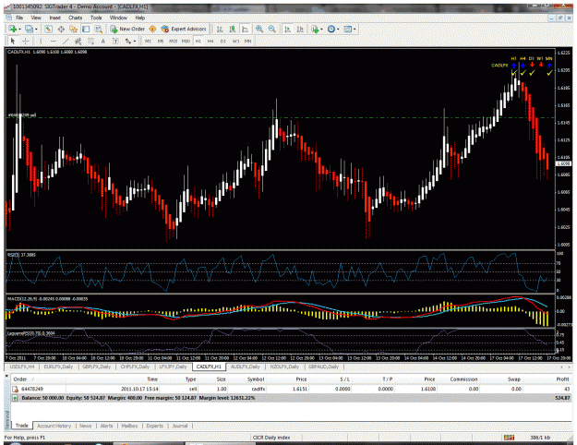
Task: Open the Tools menu
Action: click(x=96, y=18)
